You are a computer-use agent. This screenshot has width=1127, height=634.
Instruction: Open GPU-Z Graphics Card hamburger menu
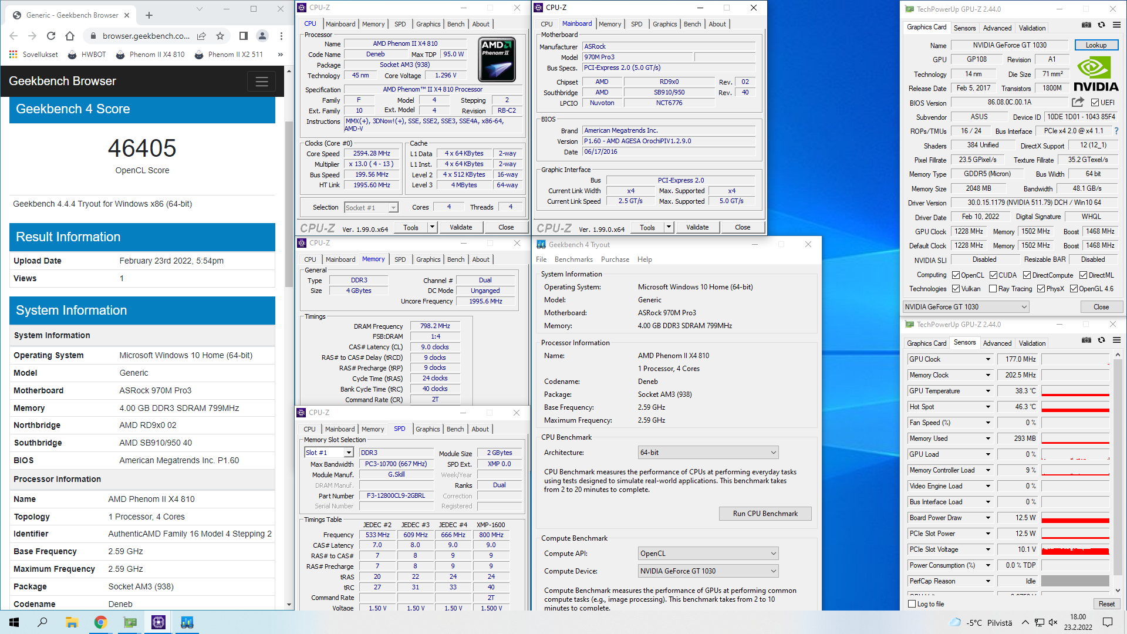1116,25
